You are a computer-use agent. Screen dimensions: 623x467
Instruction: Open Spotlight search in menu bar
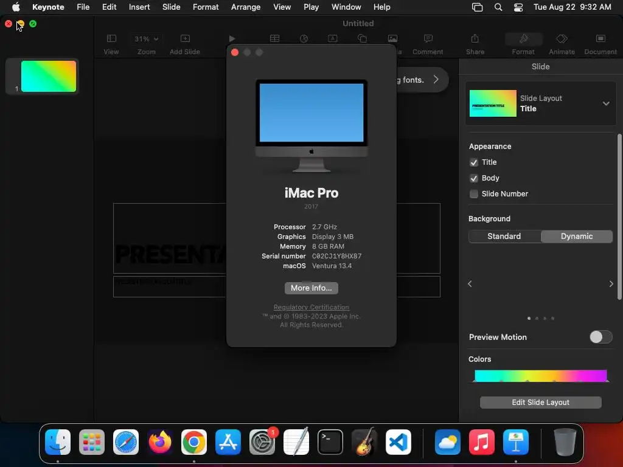point(498,7)
